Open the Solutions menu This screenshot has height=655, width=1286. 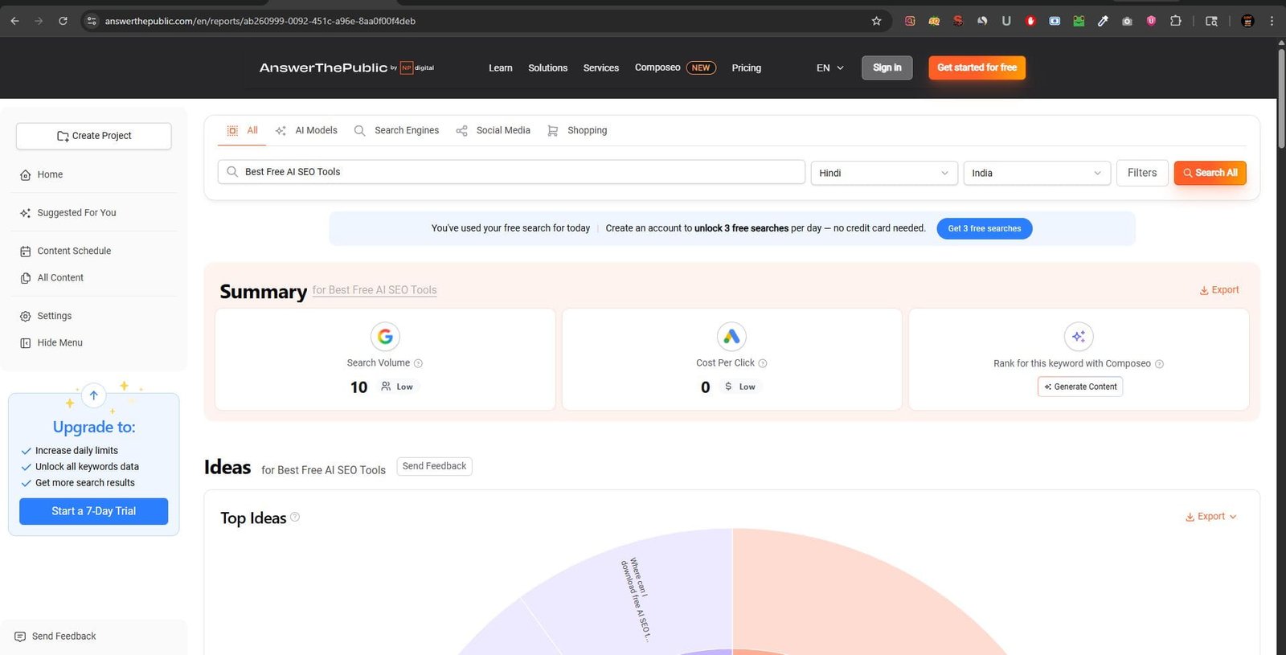point(547,68)
